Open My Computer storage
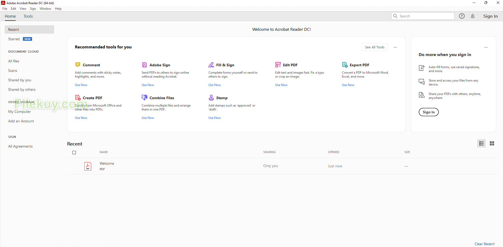 tap(19, 112)
